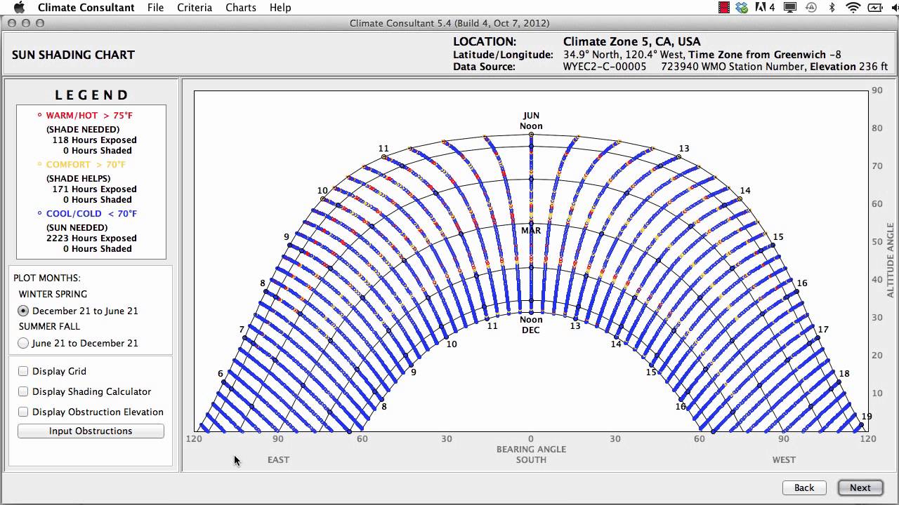Select June 21 to December 21 radio button
The width and height of the screenshot is (899, 505).
(23, 343)
